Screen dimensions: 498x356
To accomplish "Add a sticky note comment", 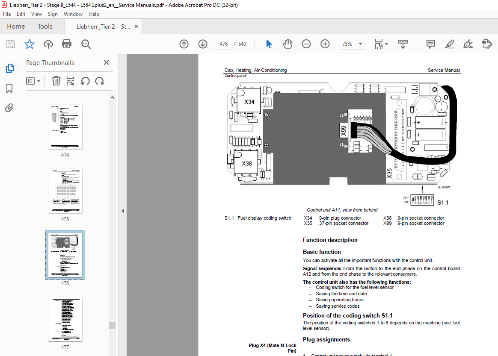I will coord(431,44).
